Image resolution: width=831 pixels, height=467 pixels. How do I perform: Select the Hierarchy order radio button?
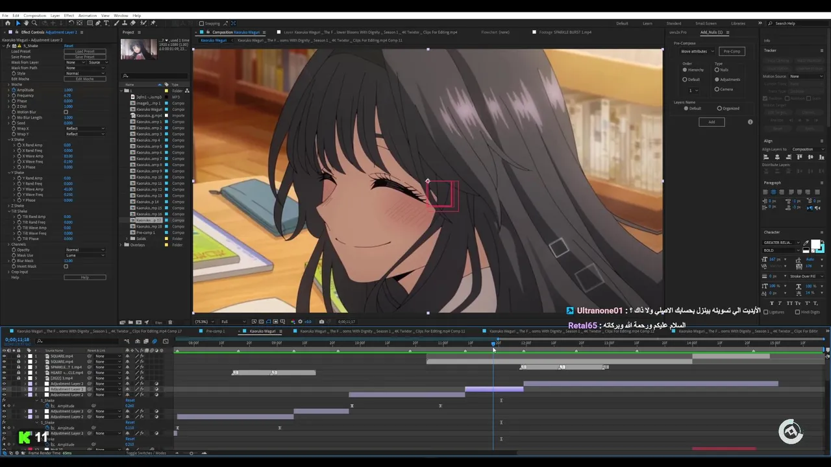[685, 69]
